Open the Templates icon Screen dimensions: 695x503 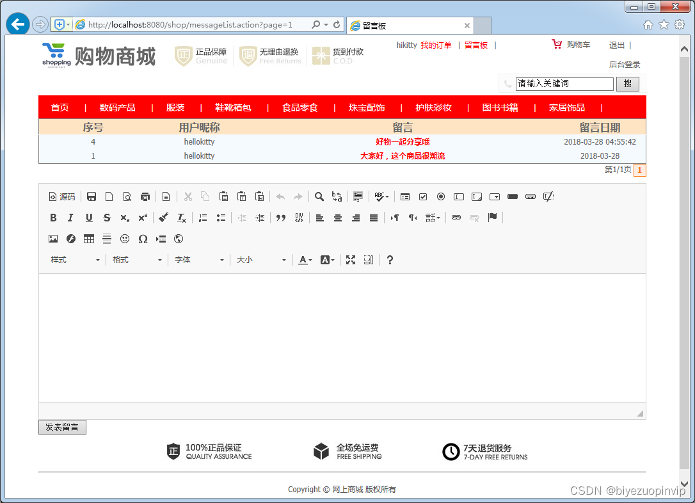pyautogui.click(x=166, y=196)
